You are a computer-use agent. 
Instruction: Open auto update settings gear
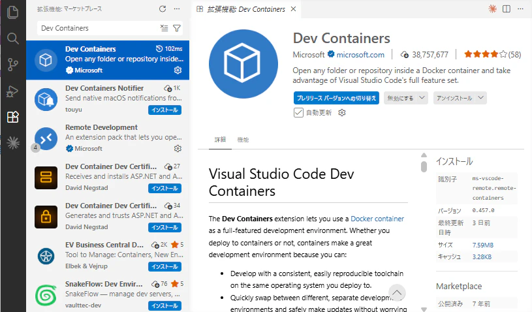click(341, 112)
